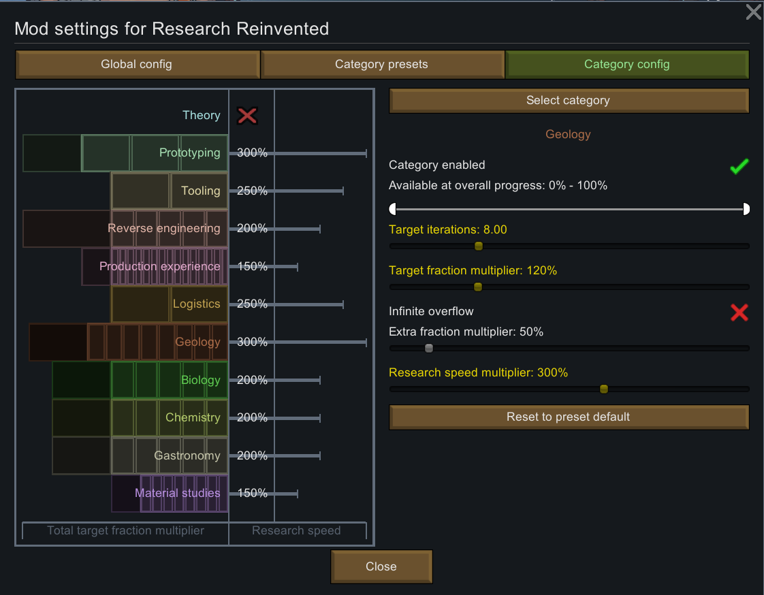764x595 pixels.
Task: Click Production experience 150% speed value
Action: pos(252,267)
